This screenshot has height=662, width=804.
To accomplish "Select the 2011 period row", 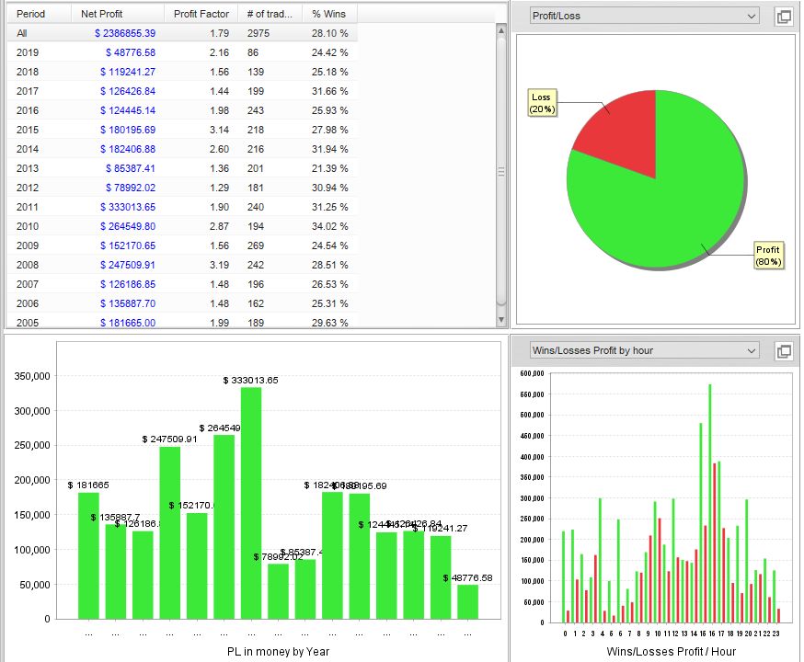I will [182, 207].
